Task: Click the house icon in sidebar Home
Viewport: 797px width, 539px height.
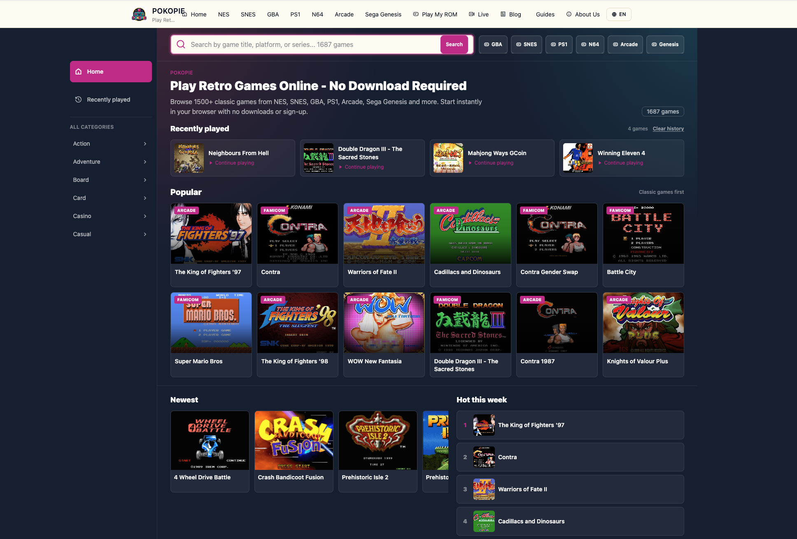Action: click(x=79, y=72)
